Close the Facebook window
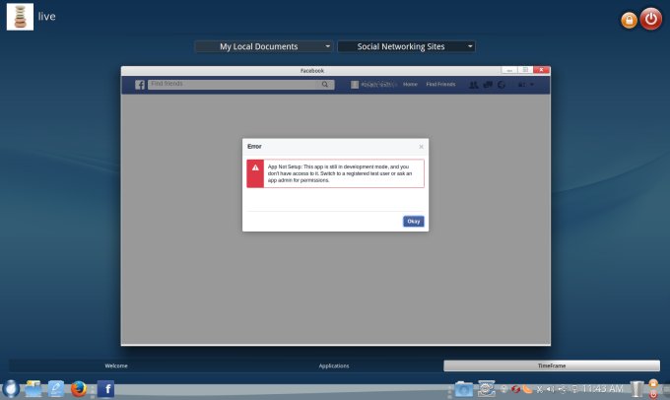 541,70
